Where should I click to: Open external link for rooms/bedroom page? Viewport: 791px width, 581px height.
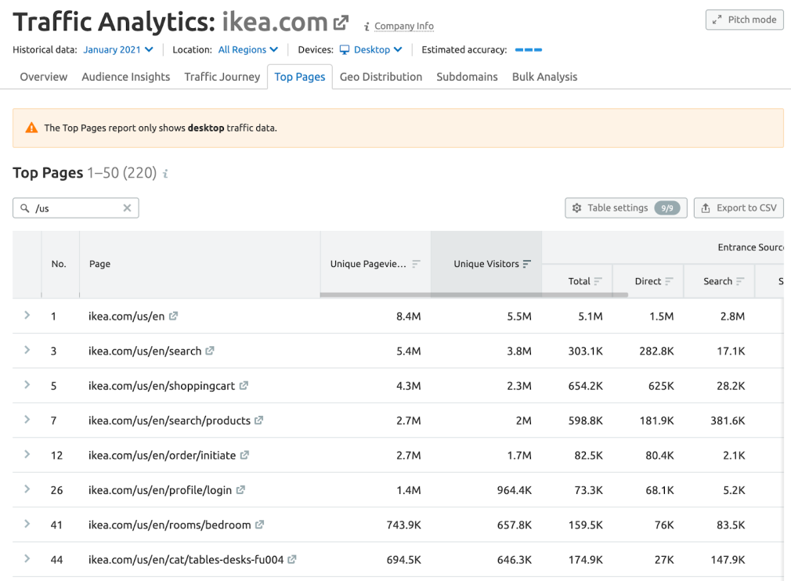[259, 525]
